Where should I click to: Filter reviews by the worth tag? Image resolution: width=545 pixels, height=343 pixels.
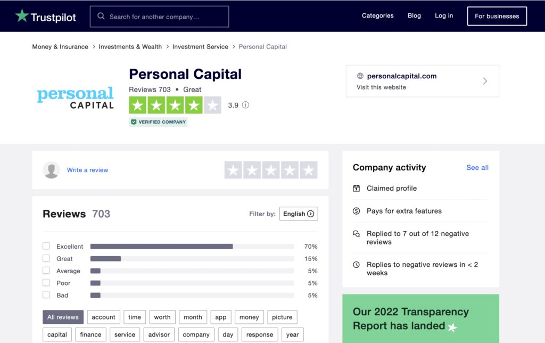pos(162,317)
